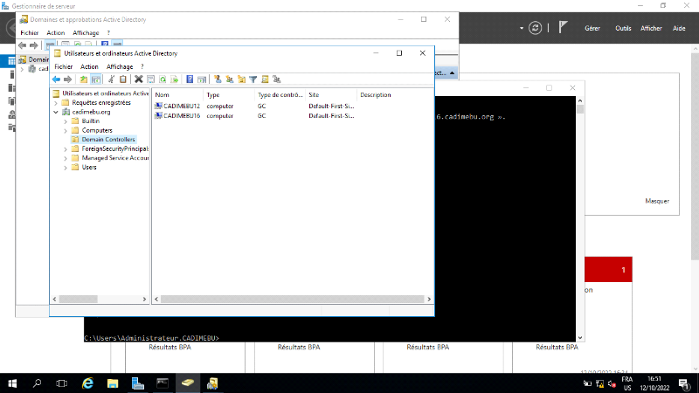
Task: Open the Gérer menu in Server Manager
Action: pos(592,28)
